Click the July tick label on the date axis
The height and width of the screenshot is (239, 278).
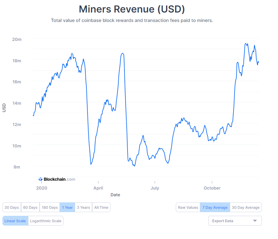tap(155, 188)
